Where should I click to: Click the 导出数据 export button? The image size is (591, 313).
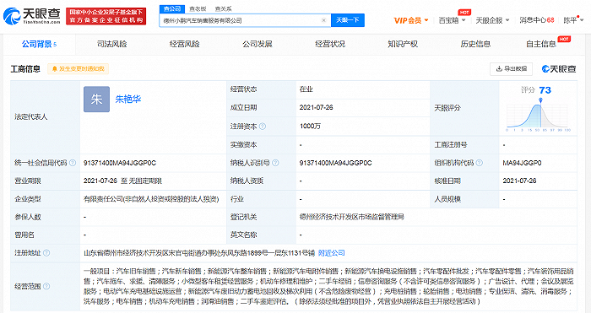(x=511, y=68)
